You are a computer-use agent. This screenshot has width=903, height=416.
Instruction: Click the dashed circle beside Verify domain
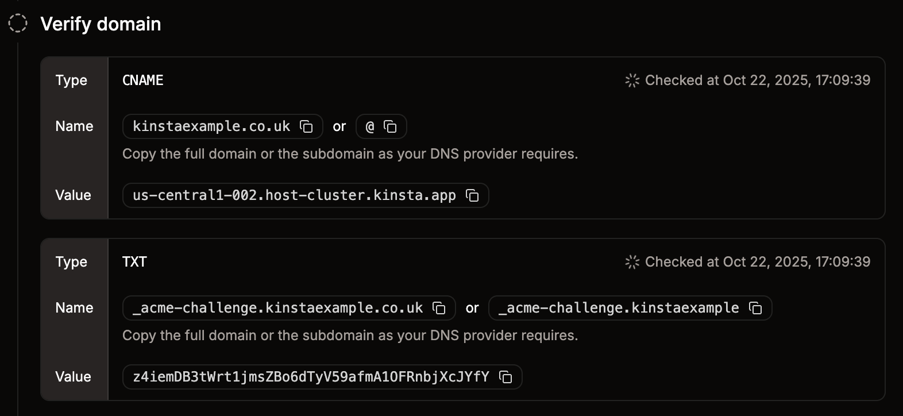coord(19,24)
